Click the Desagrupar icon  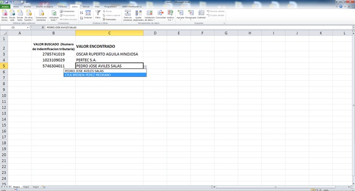point(191,15)
